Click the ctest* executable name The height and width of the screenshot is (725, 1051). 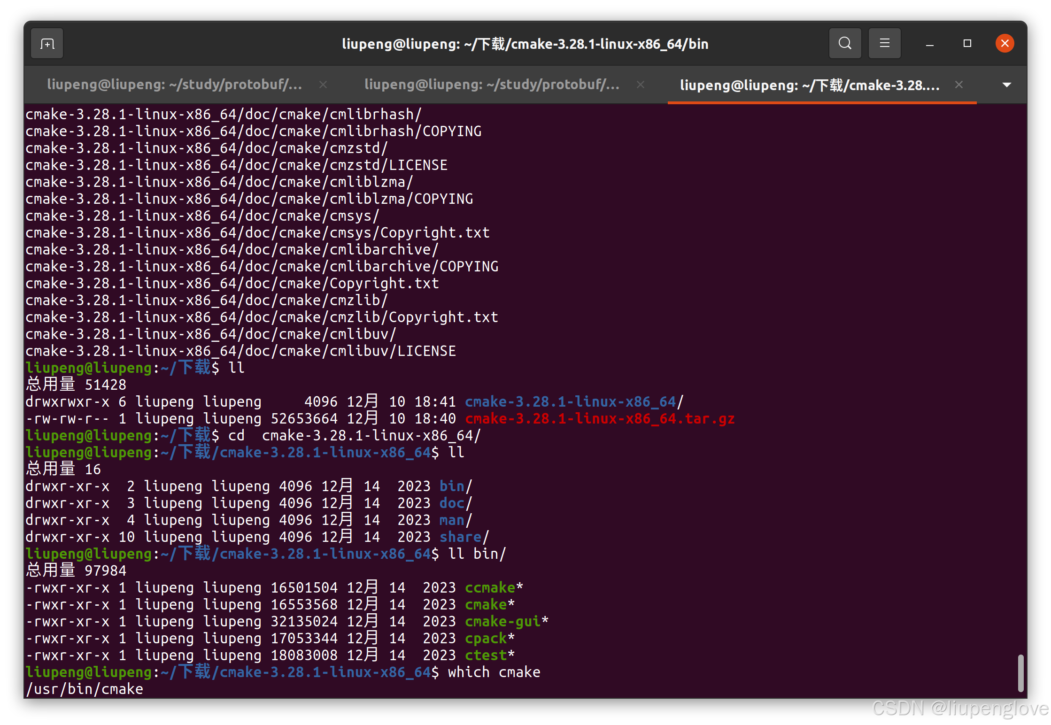489,655
